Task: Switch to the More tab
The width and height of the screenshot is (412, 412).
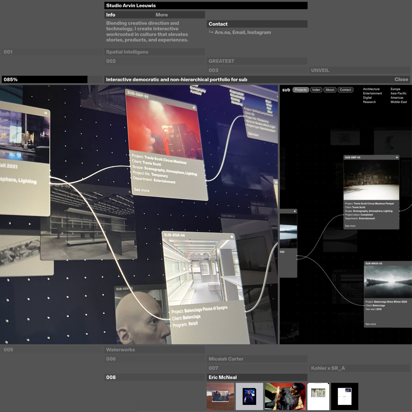Action: (161, 15)
